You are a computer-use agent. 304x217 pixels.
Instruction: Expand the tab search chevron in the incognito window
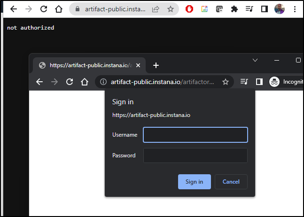(x=255, y=60)
